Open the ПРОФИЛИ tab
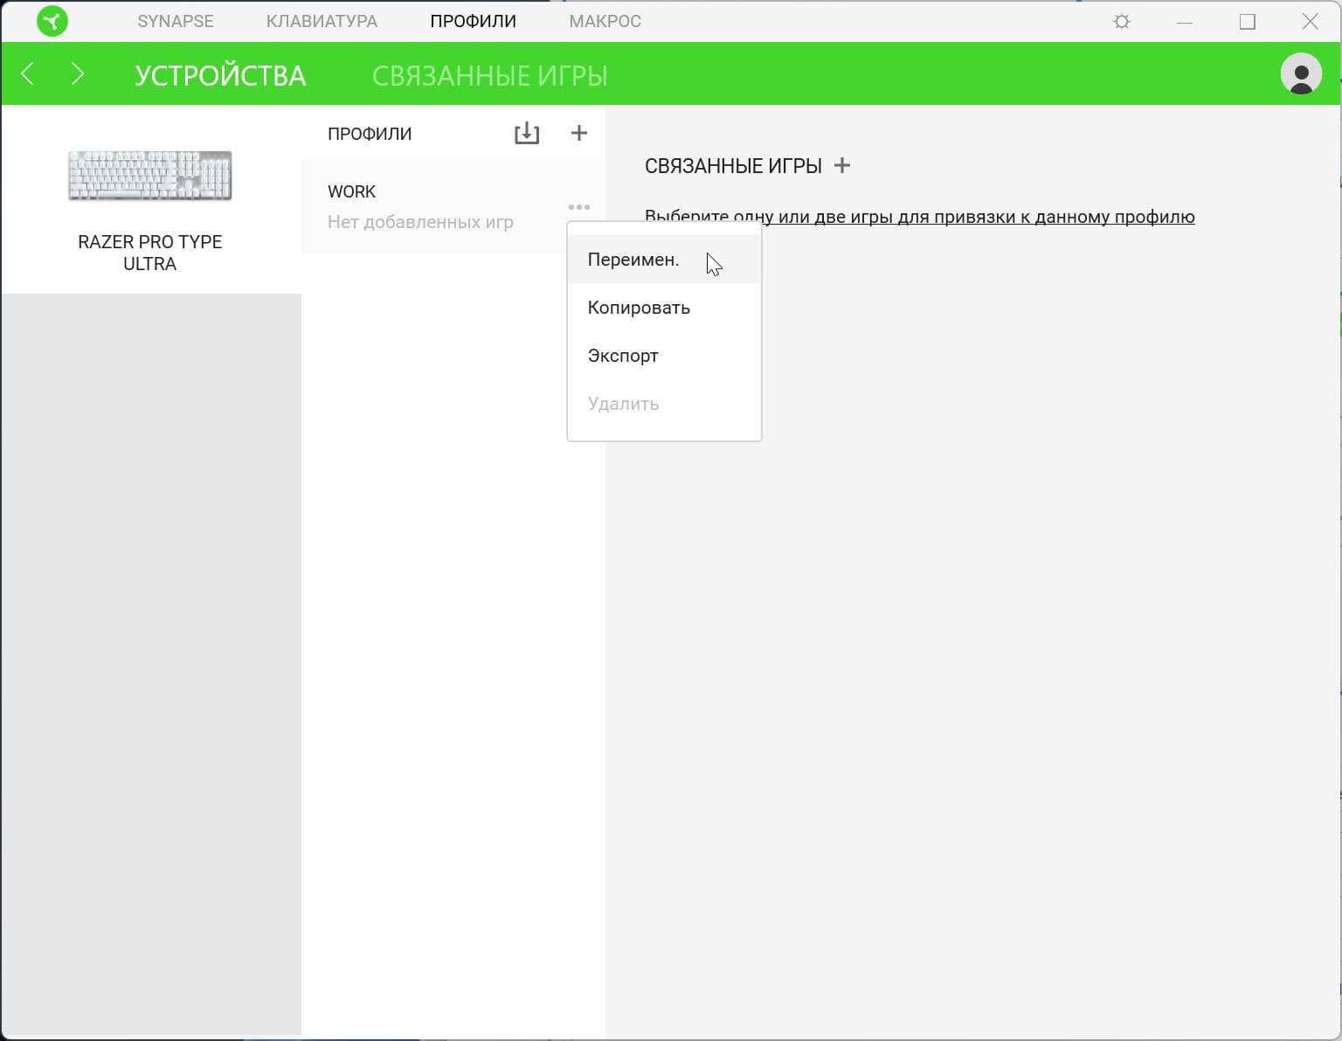This screenshot has height=1041, width=1342. click(x=473, y=21)
